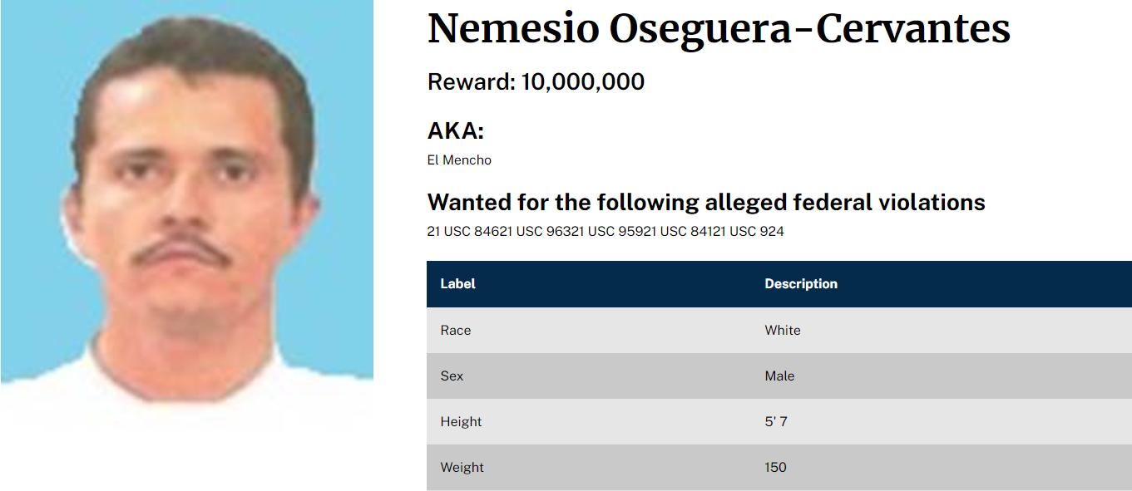Click the White value cell
The width and height of the screenshot is (1132, 491).
783,331
